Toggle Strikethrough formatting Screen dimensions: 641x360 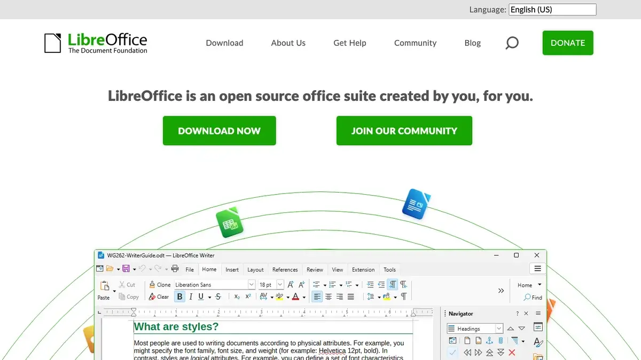click(218, 297)
